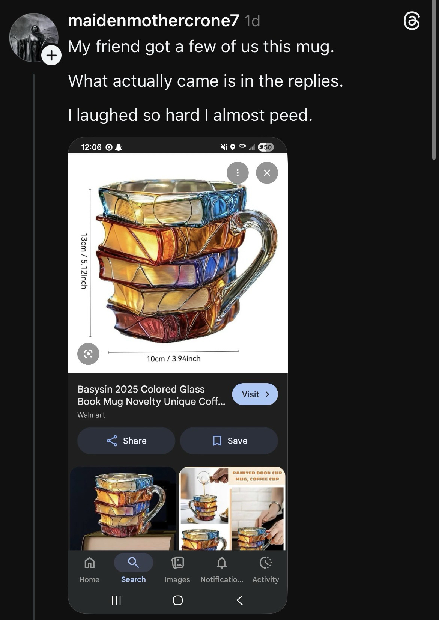439x620 pixels.
Task: Tap the follow plus badge on avatar
Action: click(x=51, y=56)
